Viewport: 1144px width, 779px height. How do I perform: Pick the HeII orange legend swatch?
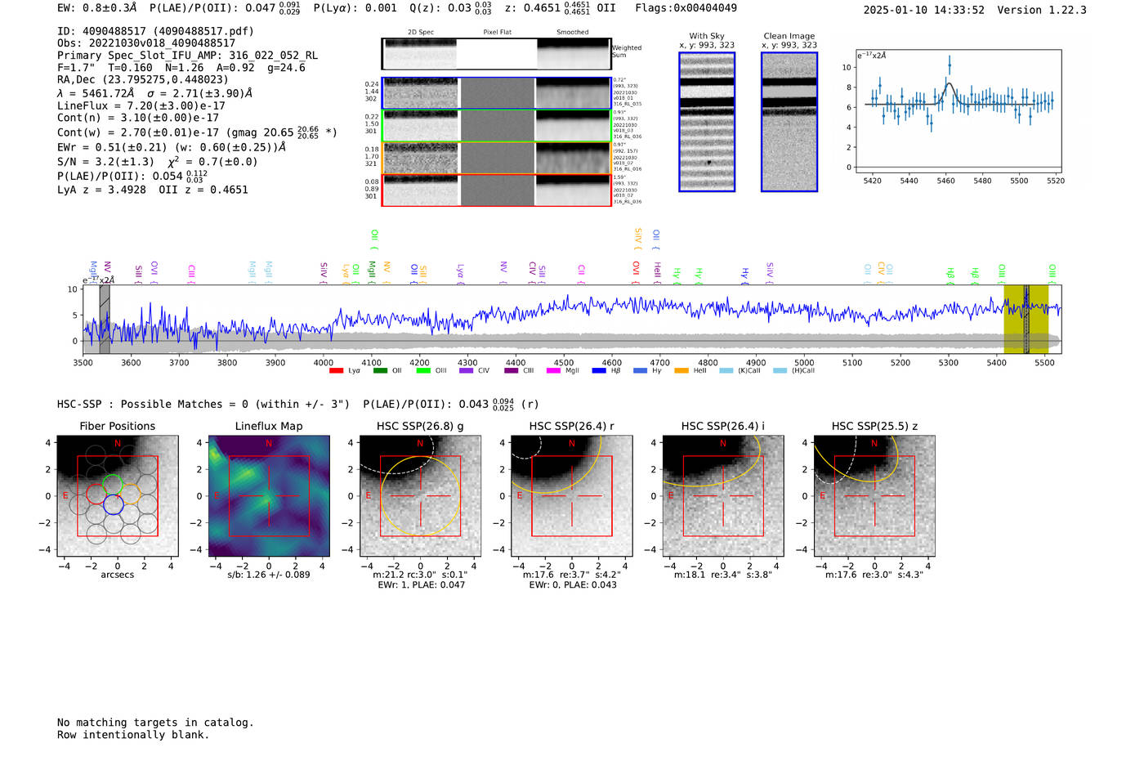(x=681, y=371)
